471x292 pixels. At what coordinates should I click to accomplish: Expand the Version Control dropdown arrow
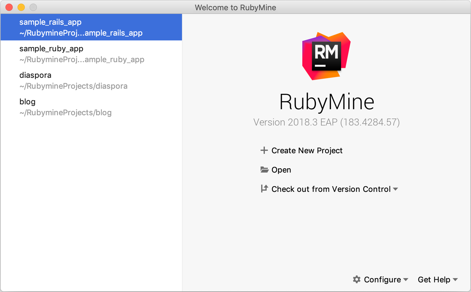395,189
